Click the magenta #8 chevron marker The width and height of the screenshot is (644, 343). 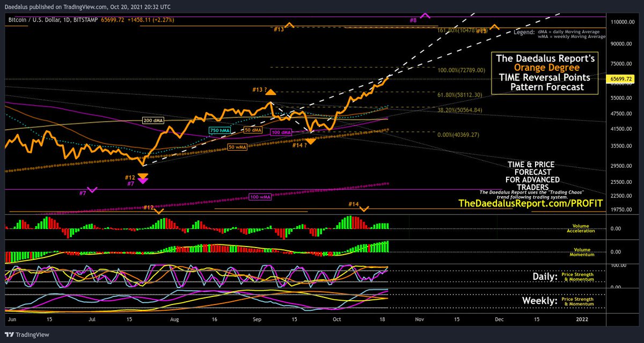426,16
